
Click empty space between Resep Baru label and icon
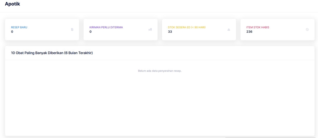pos(50,28)
